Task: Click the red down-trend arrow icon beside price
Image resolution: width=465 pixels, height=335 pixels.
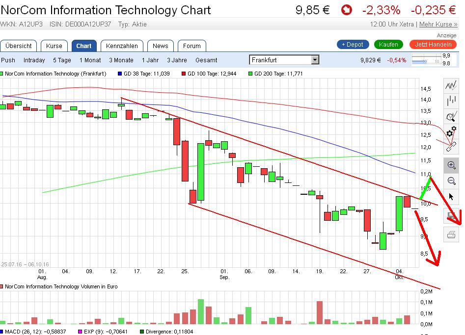Action: (x=346, y=10)
